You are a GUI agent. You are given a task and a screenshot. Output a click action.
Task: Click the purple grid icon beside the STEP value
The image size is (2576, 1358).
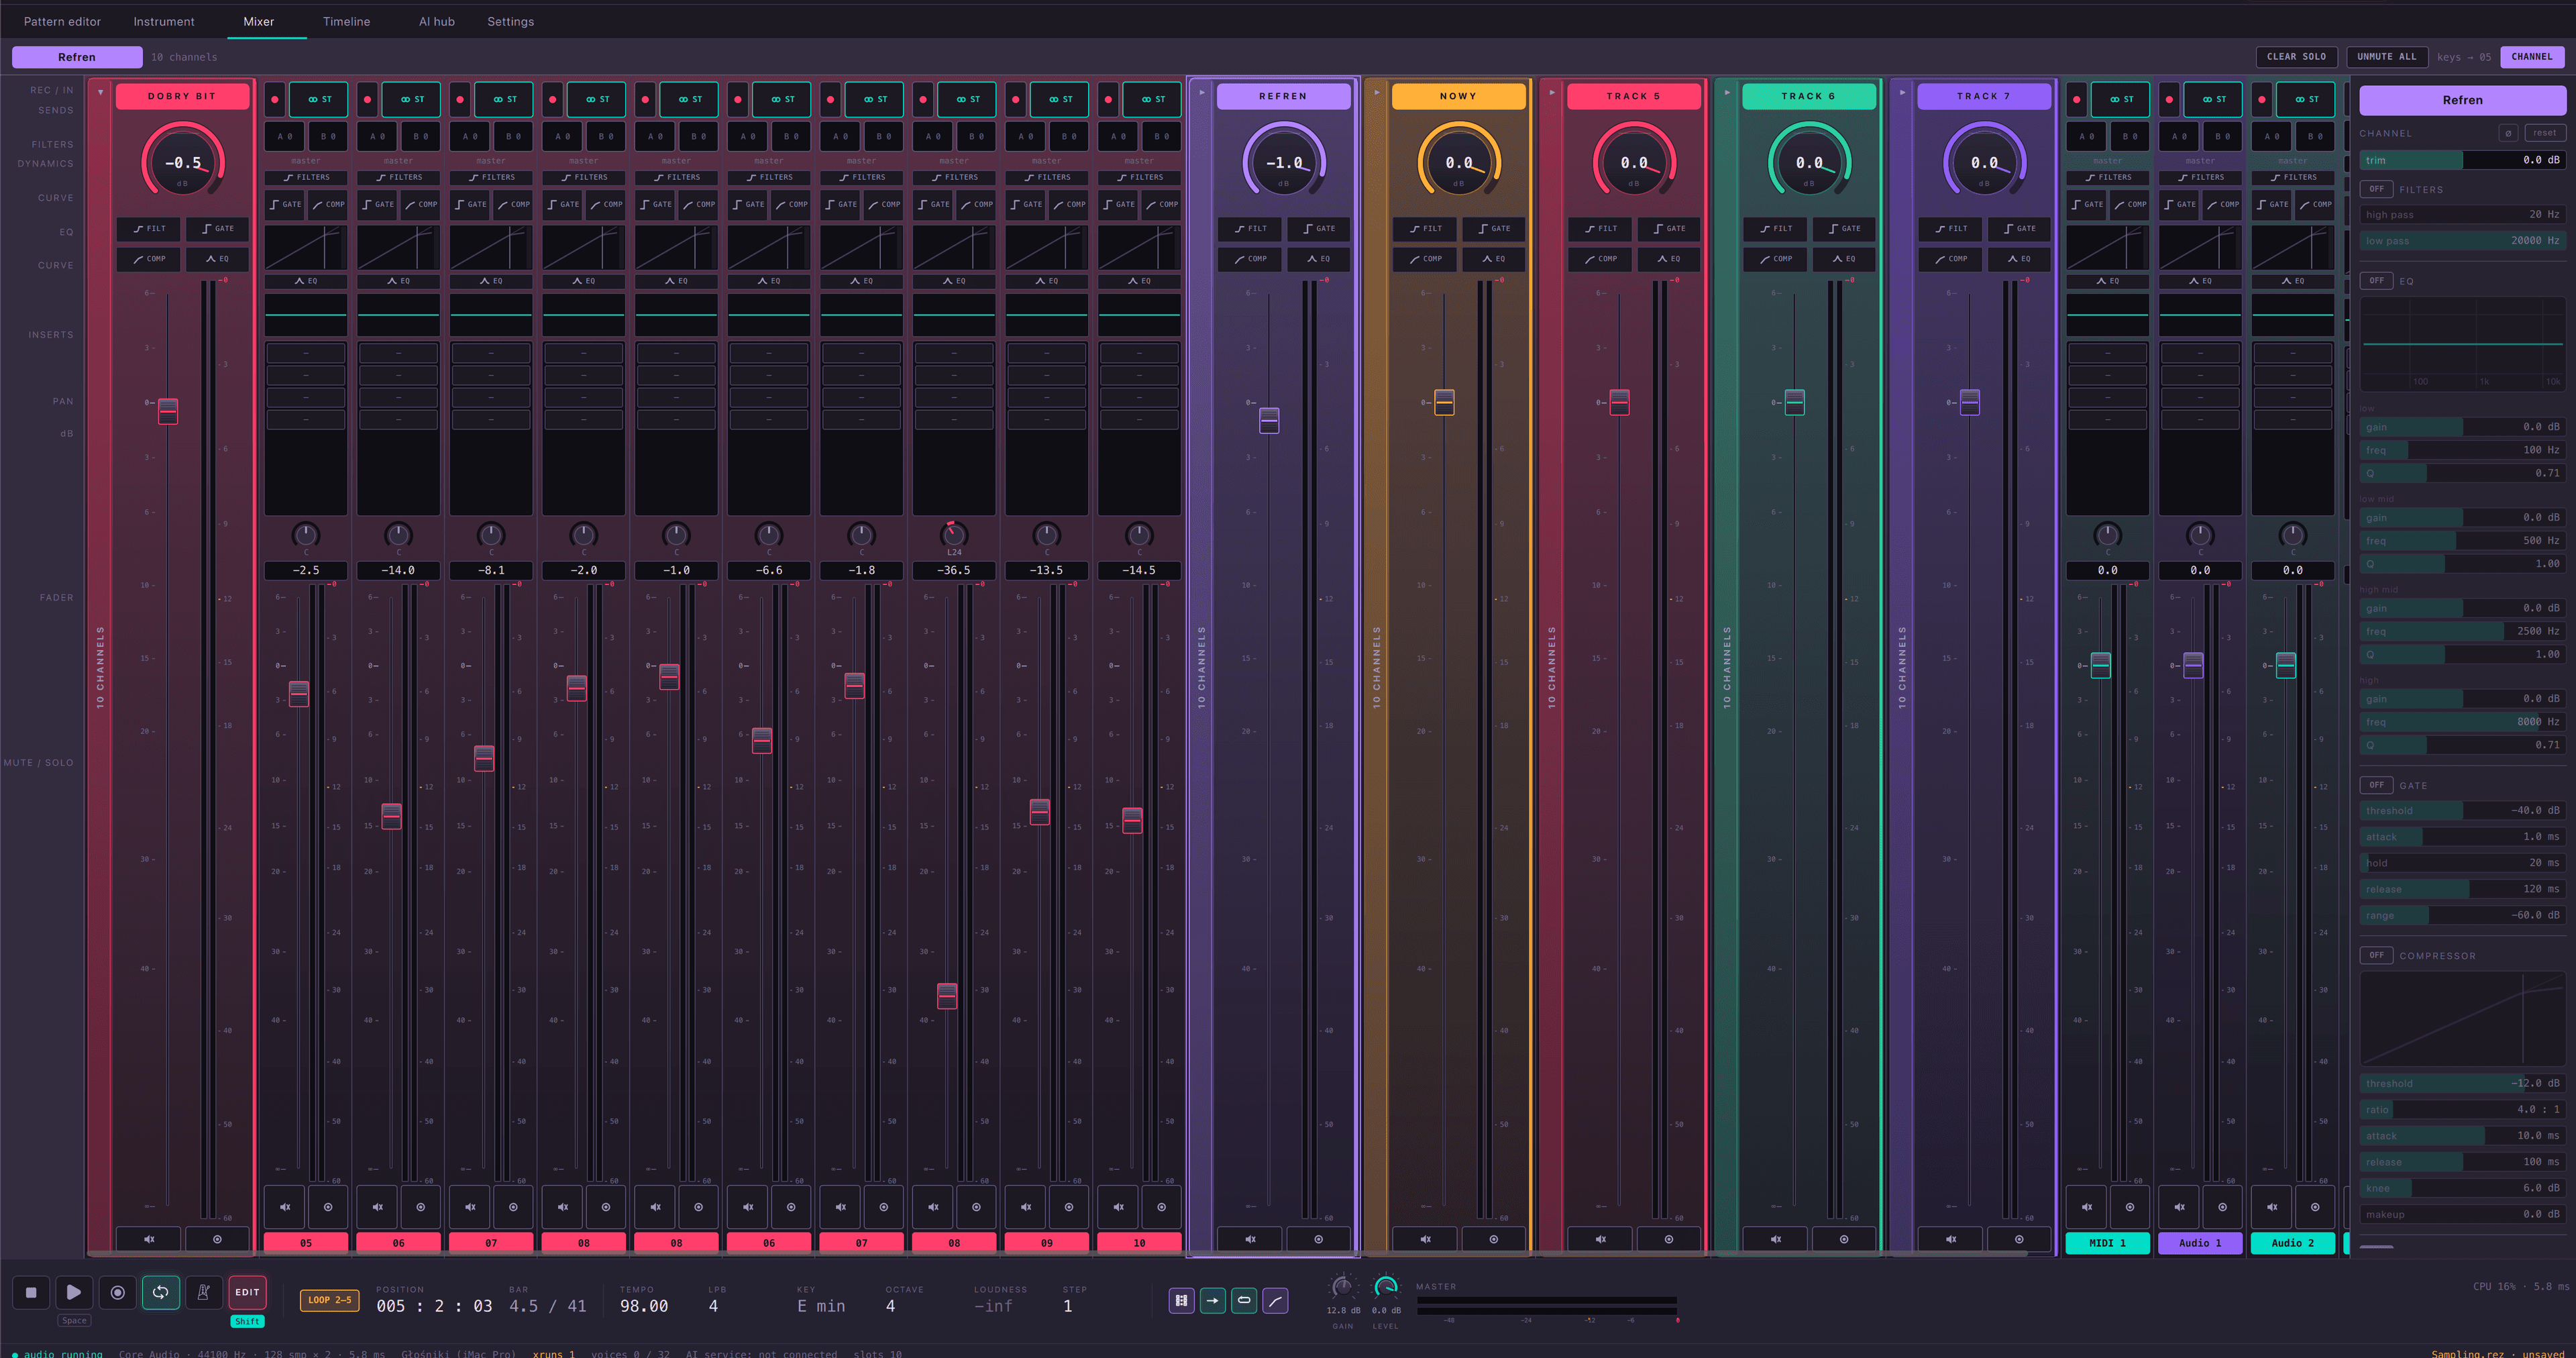click(1181, 1301)
